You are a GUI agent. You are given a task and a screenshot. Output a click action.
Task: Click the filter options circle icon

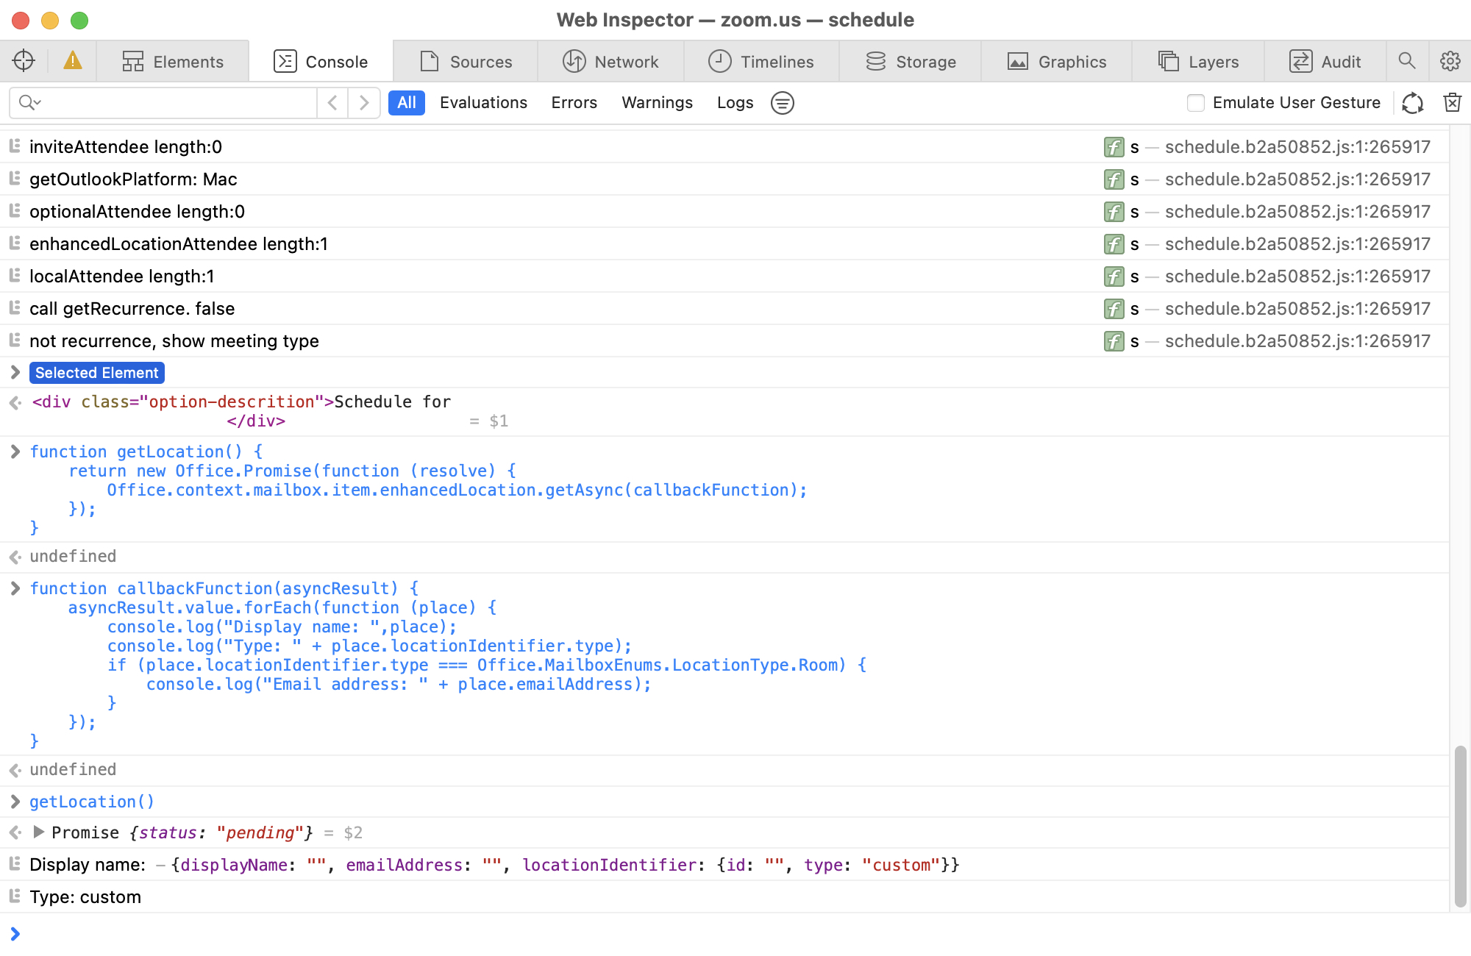click(782, 103)
